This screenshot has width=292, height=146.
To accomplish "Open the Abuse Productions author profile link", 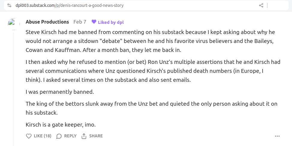I will click(x=47, y=22).
